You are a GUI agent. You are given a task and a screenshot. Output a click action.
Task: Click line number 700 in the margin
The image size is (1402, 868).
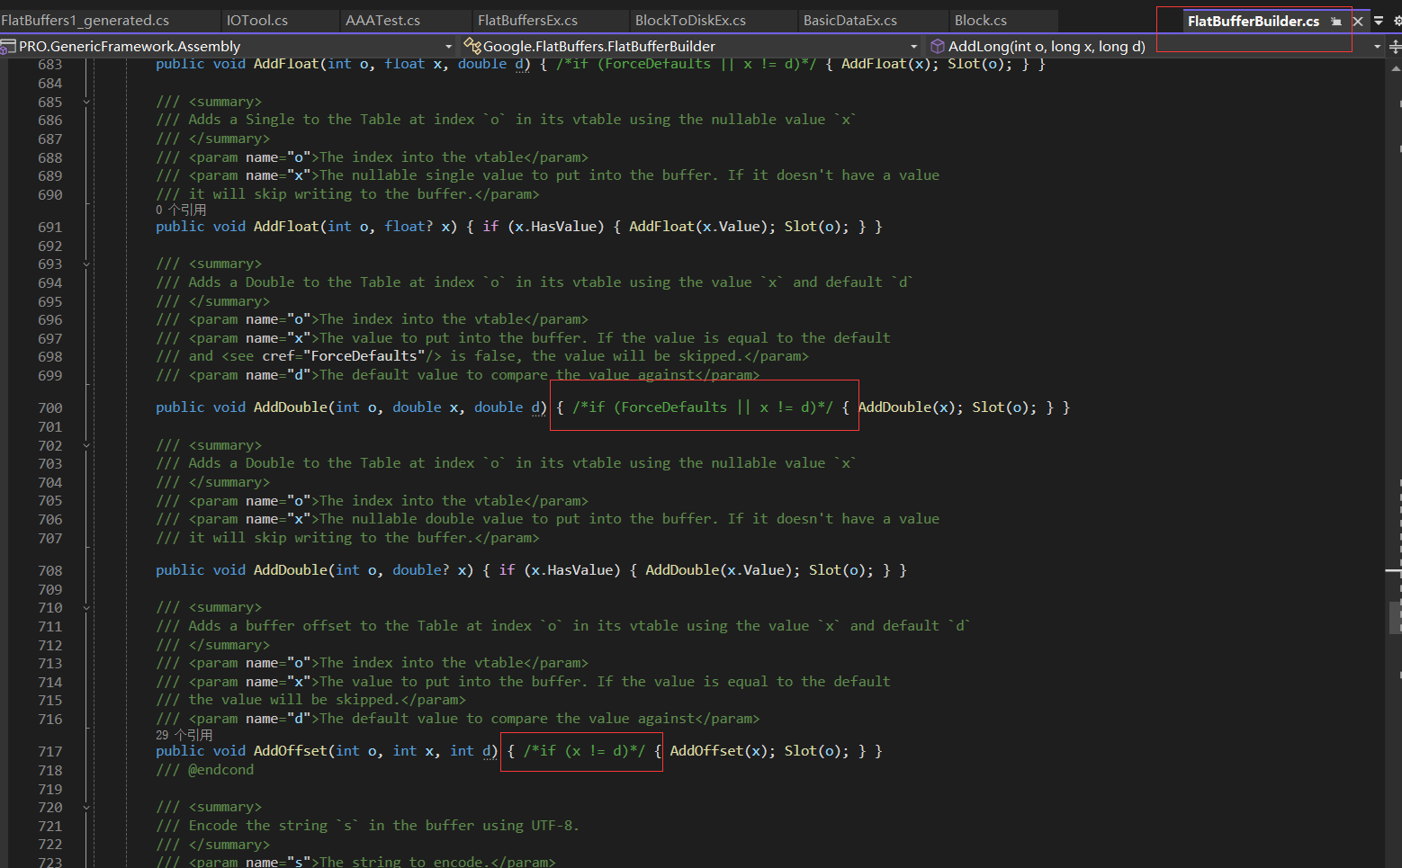[50, 407]
